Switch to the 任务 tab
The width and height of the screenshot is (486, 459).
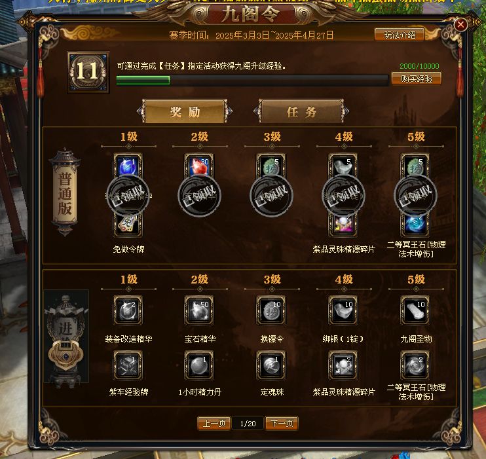[301, 111]
